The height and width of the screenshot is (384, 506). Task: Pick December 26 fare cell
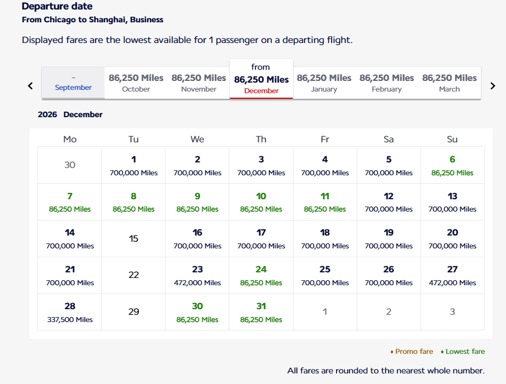tap(389, 275)
